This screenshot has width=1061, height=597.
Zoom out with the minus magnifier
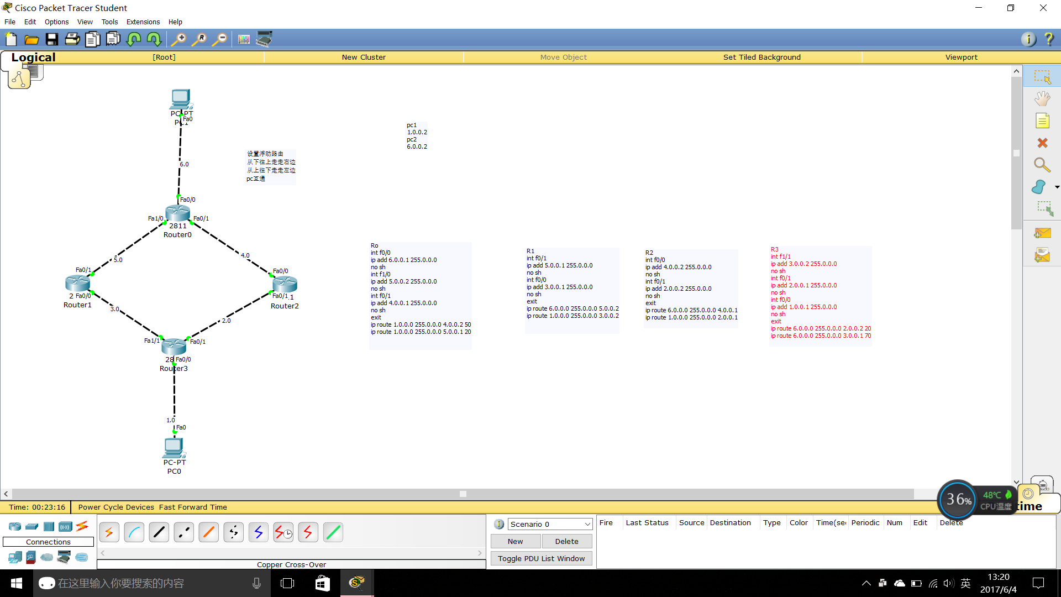(x=219, y=39)
